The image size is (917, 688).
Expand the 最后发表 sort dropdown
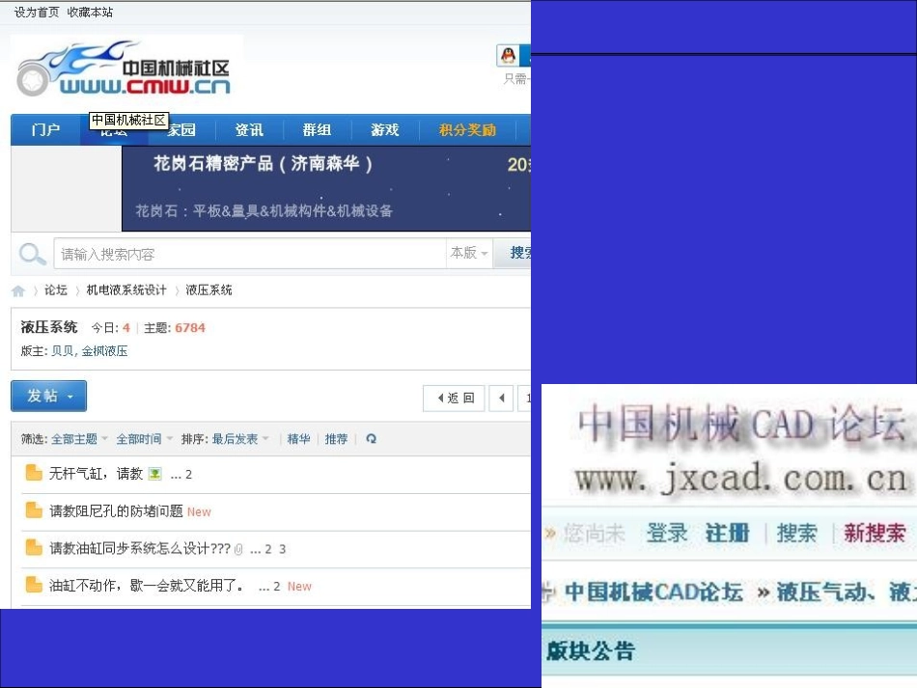(239, 438)
